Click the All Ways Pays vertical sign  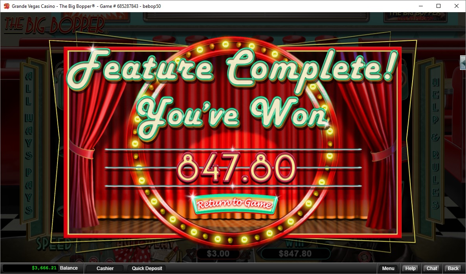tap(30, 143)
